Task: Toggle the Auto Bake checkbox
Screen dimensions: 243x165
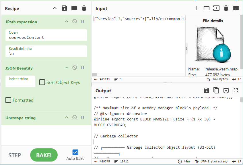Action: tap(75, 152)
